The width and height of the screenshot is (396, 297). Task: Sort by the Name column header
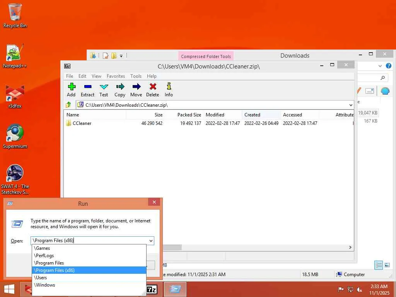coord(95,114)
